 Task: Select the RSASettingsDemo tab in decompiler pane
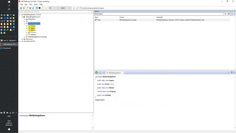tap(115, 73)
